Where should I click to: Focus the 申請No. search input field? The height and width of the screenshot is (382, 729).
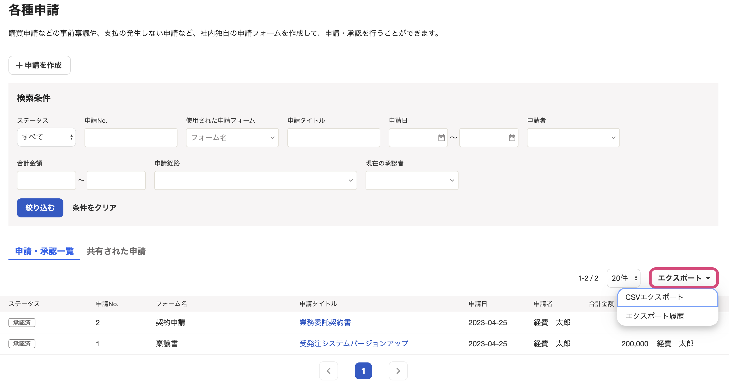(x=131, y=138)
